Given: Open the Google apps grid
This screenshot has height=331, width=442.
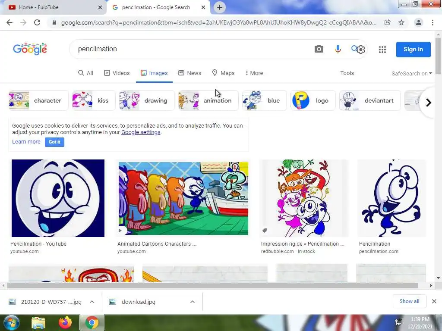Looking at the screenshot, I should (382, 50).
